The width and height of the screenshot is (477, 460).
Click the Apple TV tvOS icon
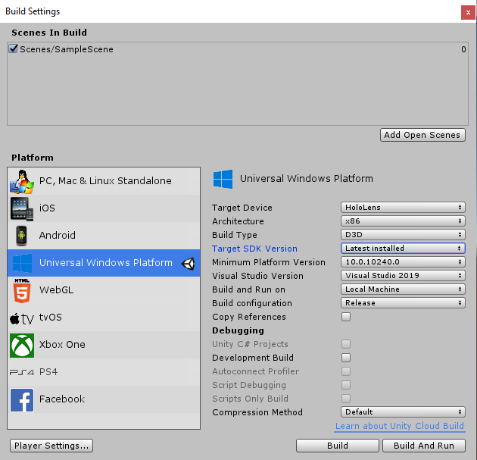click(22, 318)
